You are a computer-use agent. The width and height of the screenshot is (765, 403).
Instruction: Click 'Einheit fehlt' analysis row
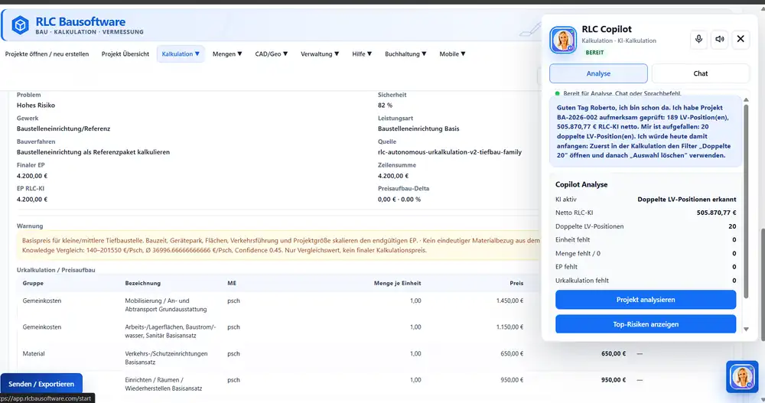pos(646,240)
